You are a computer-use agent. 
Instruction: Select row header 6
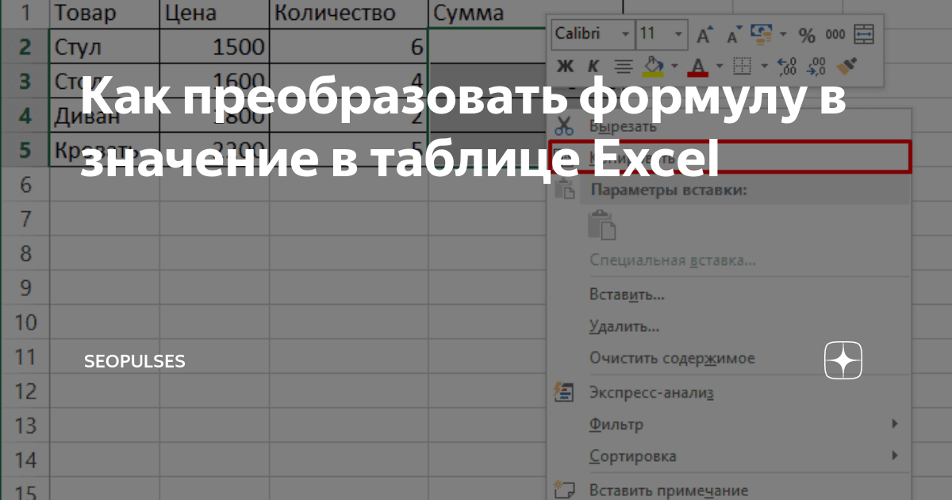[25, 185]
